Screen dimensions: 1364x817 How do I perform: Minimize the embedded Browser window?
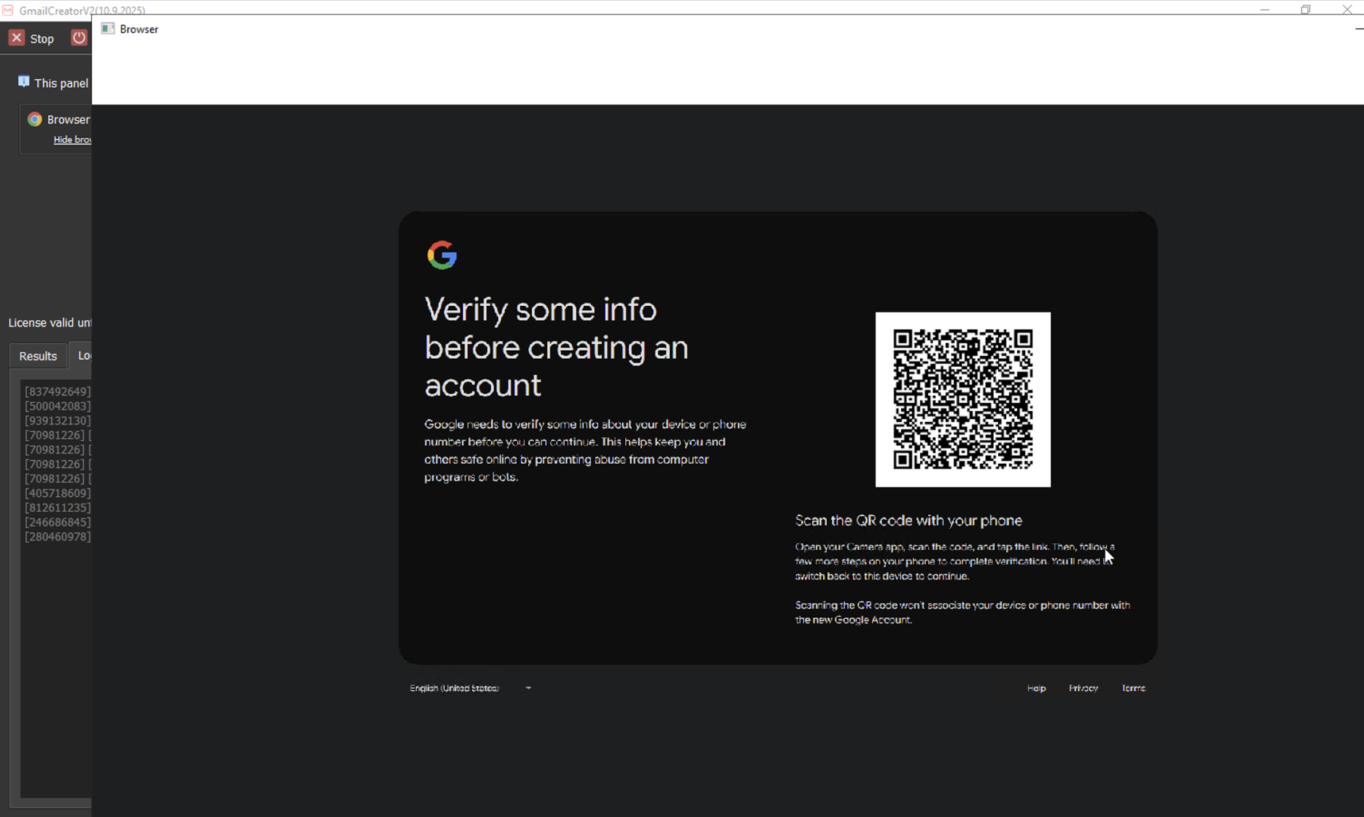coord(1358,29)
